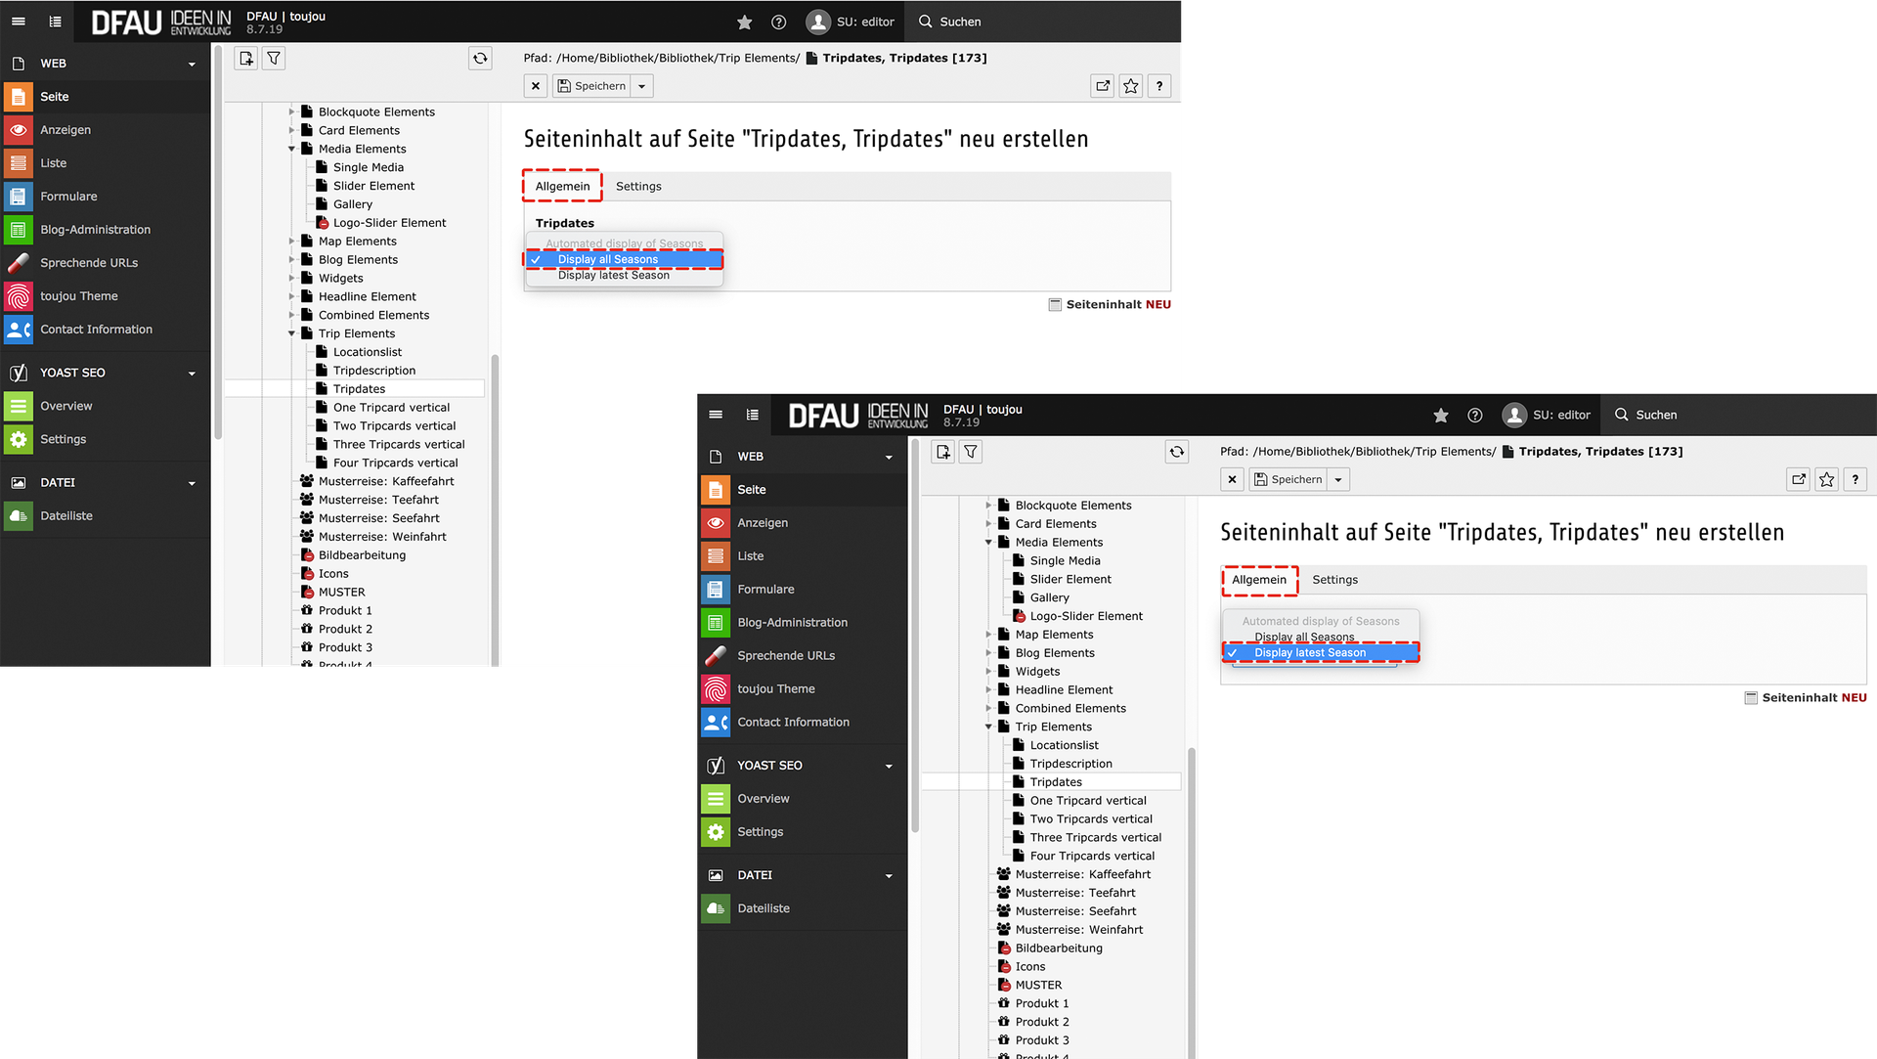
Task: Refresh the page tree in the lower window
Action: [1177, 452]
